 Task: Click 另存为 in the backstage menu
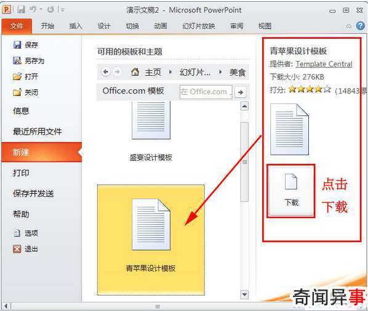[x=29, y=61]
